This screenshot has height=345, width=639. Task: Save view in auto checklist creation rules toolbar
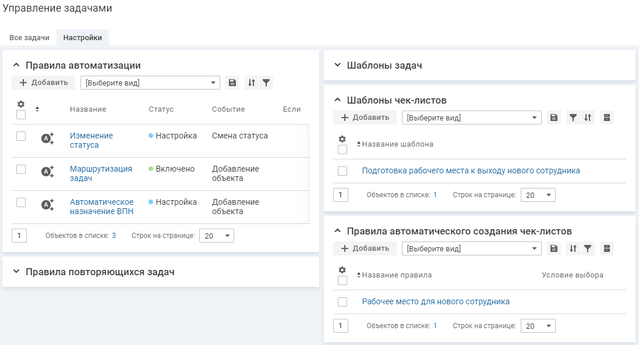[x=554, y=248]
